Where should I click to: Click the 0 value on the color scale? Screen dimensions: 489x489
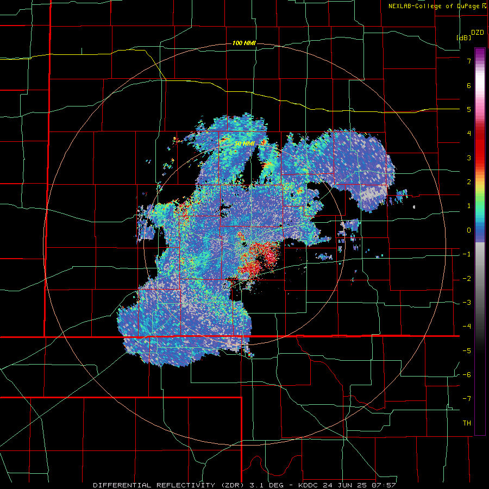point(469,230)
